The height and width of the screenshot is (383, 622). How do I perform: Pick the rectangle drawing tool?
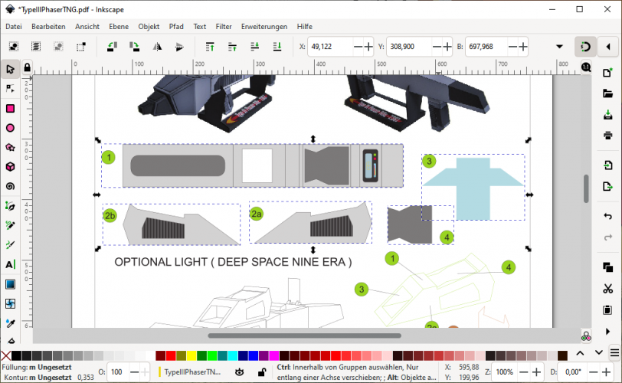[10, 109]
